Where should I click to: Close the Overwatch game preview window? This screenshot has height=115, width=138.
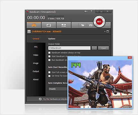130,57
